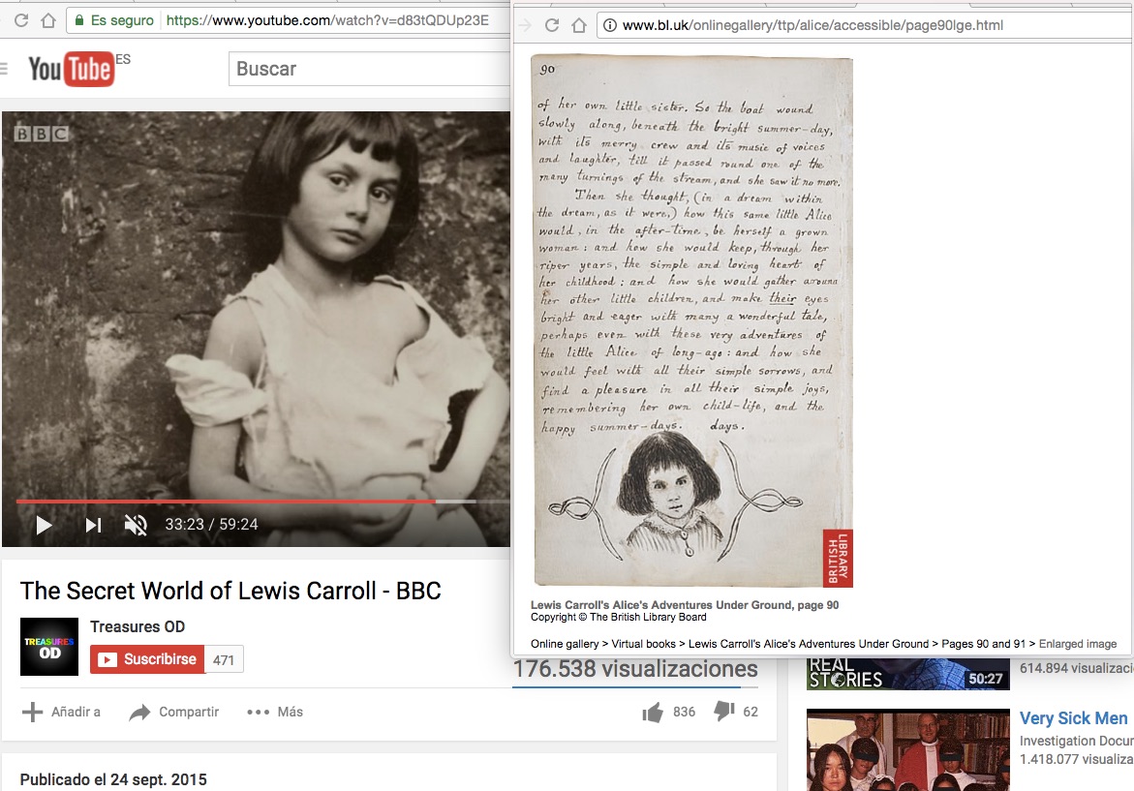Open the Añadir a playlist option
Image resolution: width=1134 pixels, height=791 pixels.
[x=62, y=712]
